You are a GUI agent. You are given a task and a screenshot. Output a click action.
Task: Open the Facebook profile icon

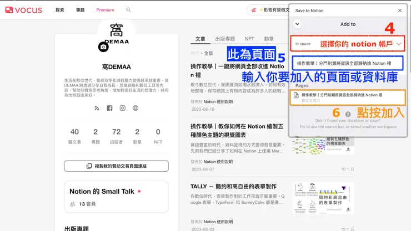click(109, 108)
